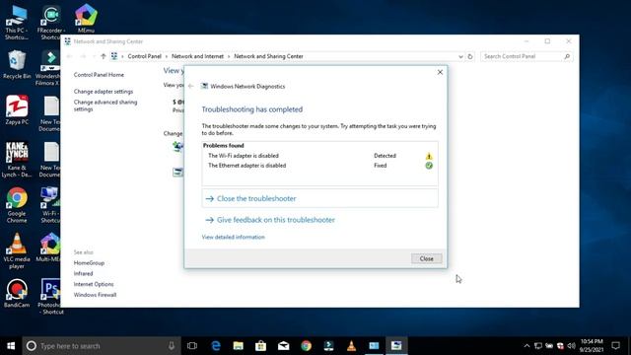The image size is (631, 355).
Task: Select 'The Ethernet adapter is disabled' row
Action: (x=319, y=166)
